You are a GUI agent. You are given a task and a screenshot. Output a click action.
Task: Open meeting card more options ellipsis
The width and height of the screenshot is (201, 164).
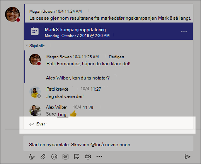click(x=184, y=32)
